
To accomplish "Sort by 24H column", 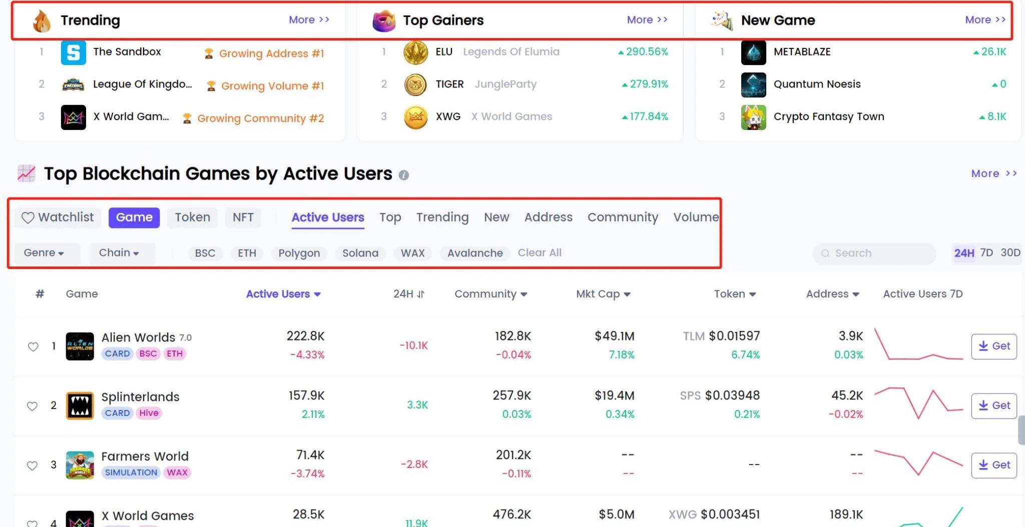I will click(x=409, y=294).
